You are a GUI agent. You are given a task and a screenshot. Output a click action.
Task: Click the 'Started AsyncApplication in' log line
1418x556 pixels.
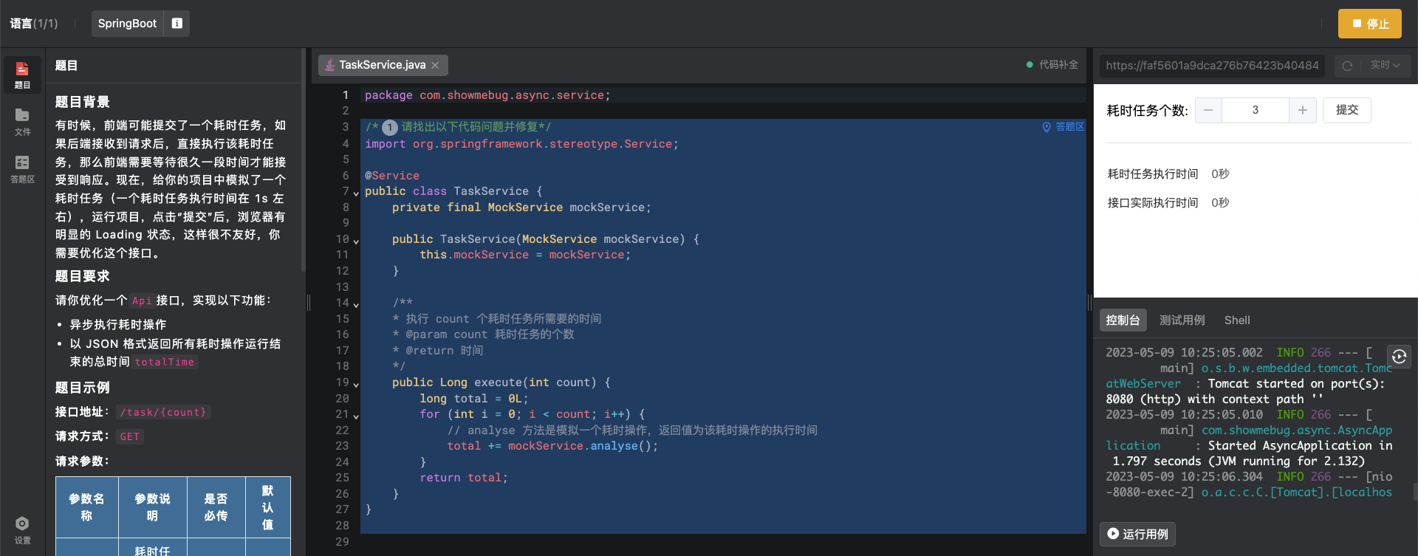pyautogui.click(x=1300, y=445)
